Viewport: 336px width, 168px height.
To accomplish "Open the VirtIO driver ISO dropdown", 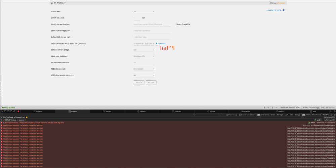I will (144, 43).
